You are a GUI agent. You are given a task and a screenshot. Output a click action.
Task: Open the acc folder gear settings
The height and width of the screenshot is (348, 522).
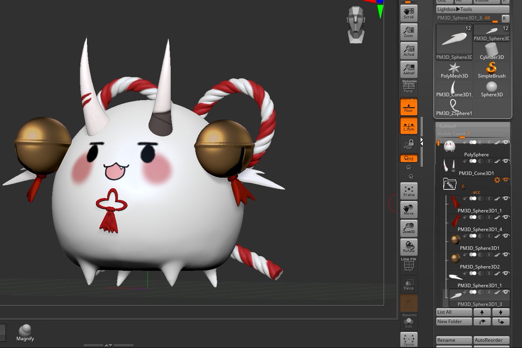point(497,180)
